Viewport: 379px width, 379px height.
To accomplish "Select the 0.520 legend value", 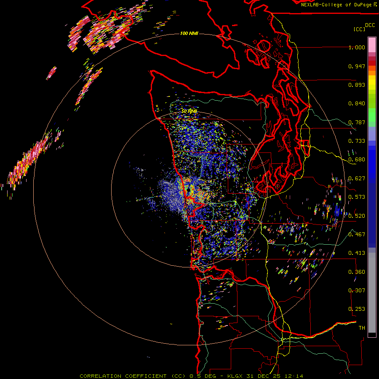I will click(x=357, y=216).
